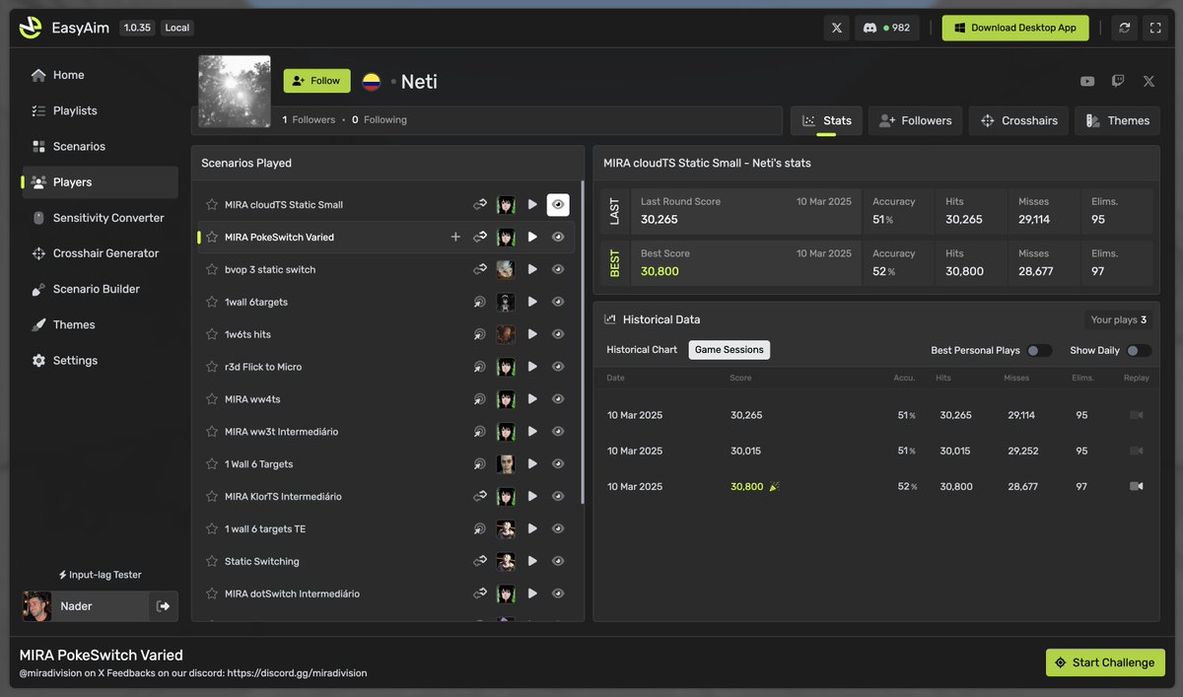Star the 1 wall 6 targets TE scenario
The image size is (1183, 697).
tap(211, 528)
